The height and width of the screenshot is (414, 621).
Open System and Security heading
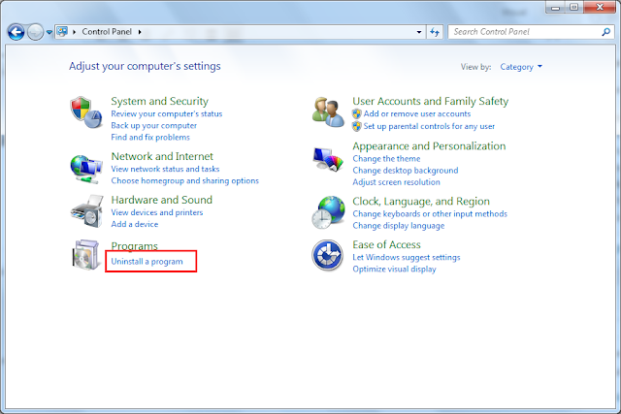pos(159,102)
